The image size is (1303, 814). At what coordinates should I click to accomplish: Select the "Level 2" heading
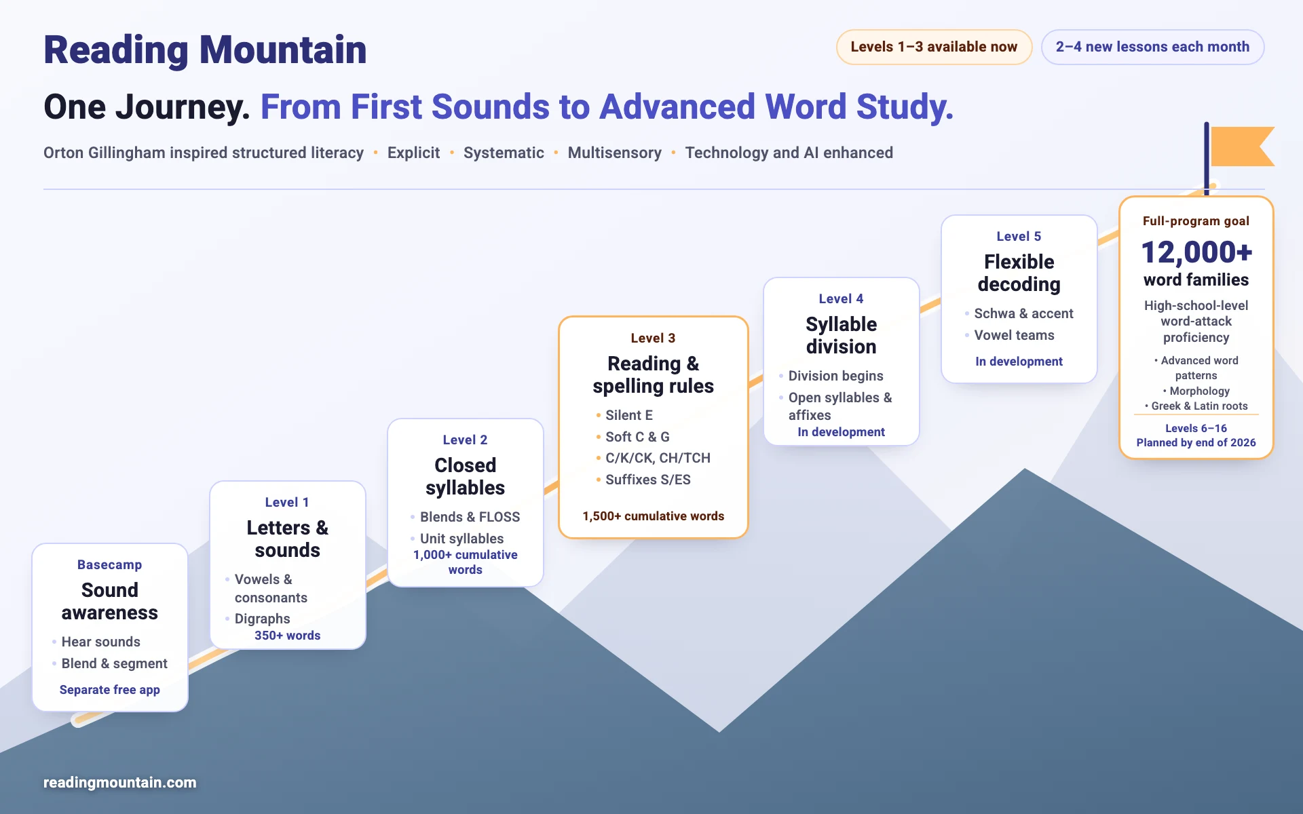pos(465,440)
